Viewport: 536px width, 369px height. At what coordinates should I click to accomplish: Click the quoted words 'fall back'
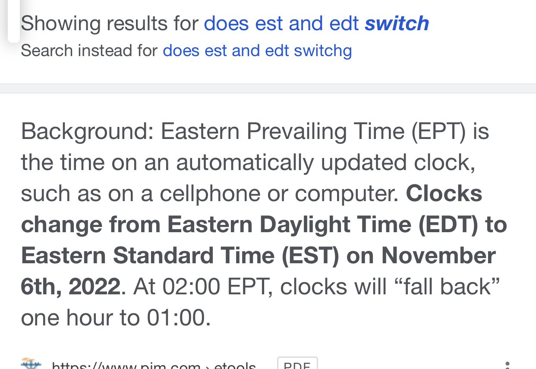coord(448,286)
